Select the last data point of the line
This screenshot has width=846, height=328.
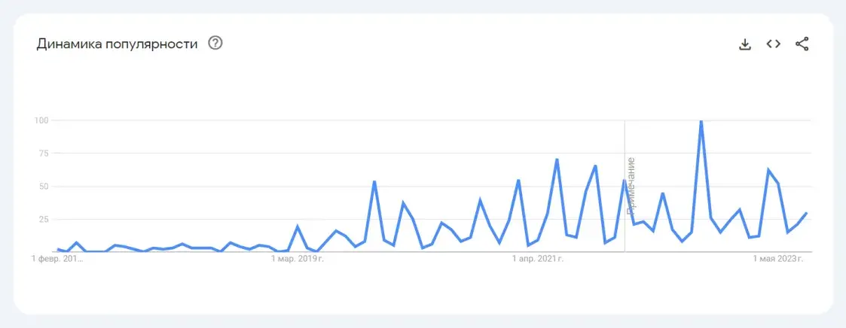pos(806,213)
